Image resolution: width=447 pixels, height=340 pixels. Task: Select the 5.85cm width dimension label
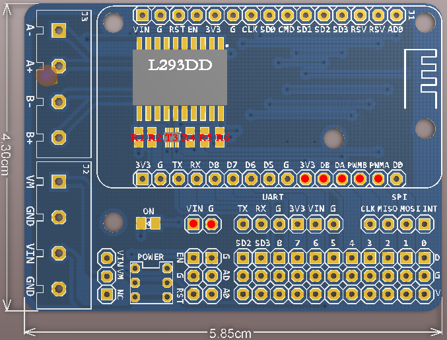[230, 333]
